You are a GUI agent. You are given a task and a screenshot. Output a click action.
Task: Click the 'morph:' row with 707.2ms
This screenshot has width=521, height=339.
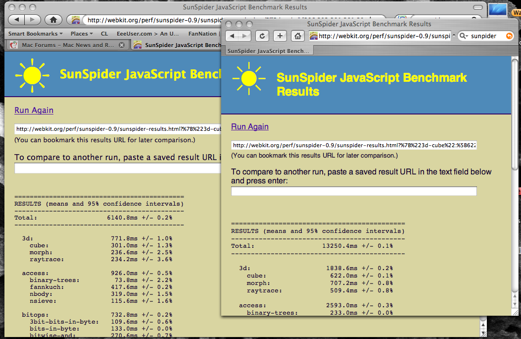pyautogui.click(x=320, y=283)
